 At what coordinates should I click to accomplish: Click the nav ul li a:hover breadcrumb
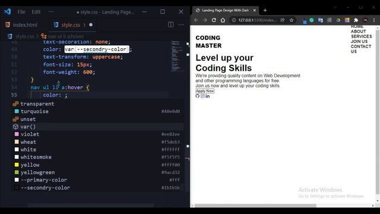pos(66,36)
